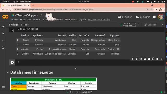Bookmark this page with star
The height and width of the screenshot is (94, 167).
(152, 10)
